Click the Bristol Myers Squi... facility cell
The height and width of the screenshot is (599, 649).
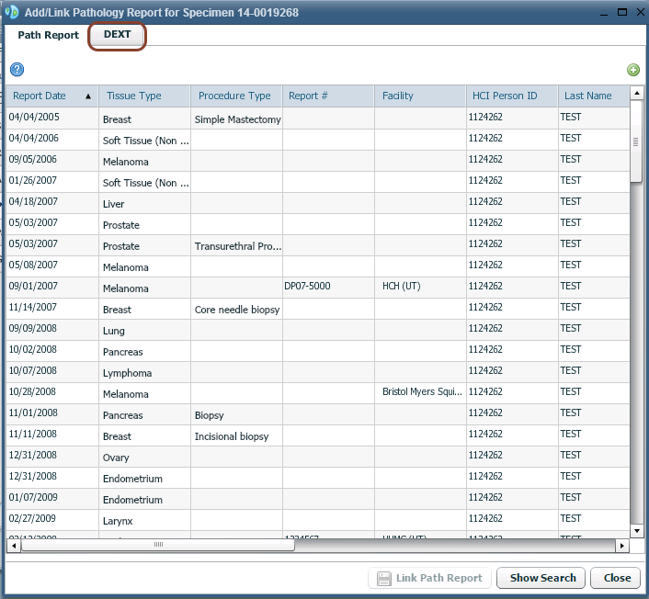click(x=420, y=392)
